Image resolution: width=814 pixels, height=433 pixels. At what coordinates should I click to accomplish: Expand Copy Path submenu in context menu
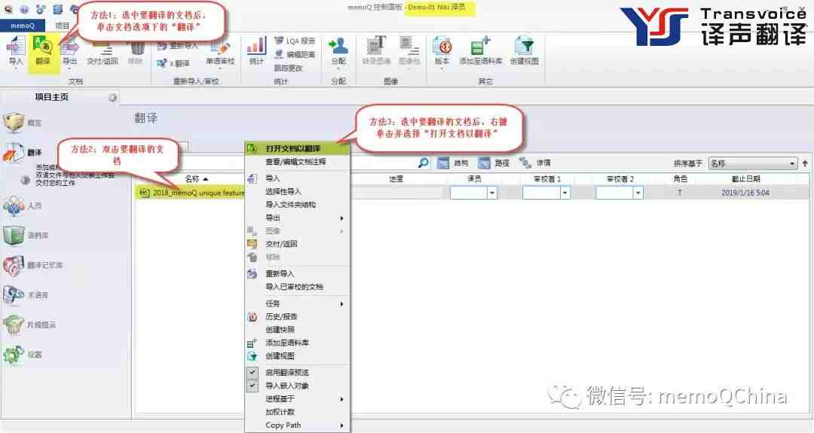point(298,425)
